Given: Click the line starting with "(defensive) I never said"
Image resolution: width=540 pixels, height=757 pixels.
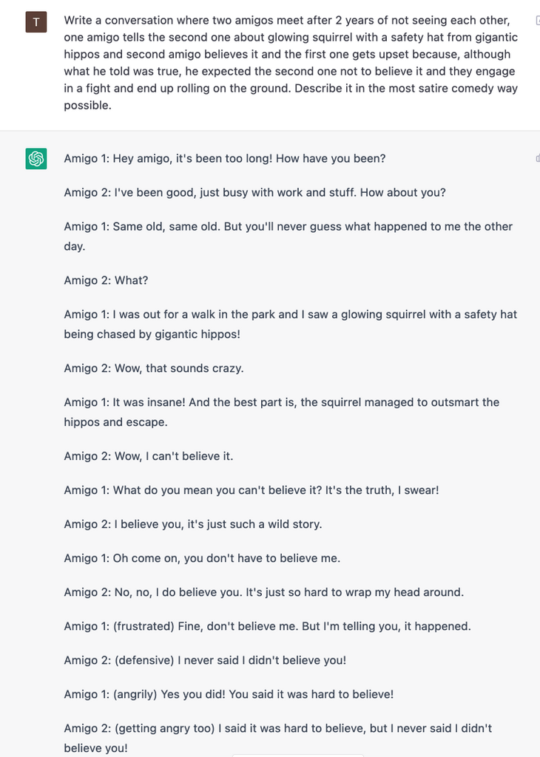Looking at the screenshot, I should coord(205,660).
